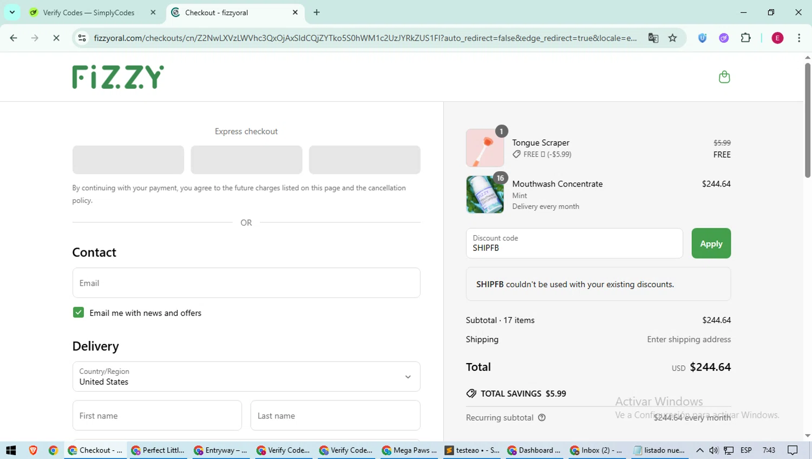Change the ESP input language
Image resolution: width=812 pixels, height=459 pixels.
coord(746,450)
